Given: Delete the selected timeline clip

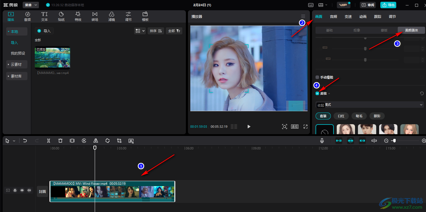Looking at the screenshot, I should pos(60,141).
